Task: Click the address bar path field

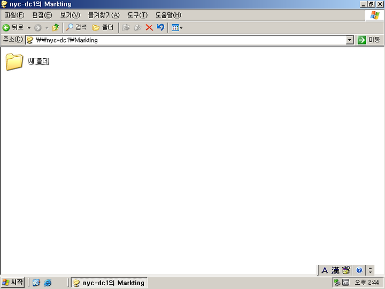Action: tap(186, 40)
